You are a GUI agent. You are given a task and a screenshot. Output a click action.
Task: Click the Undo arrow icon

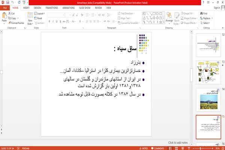coord(13,2)
